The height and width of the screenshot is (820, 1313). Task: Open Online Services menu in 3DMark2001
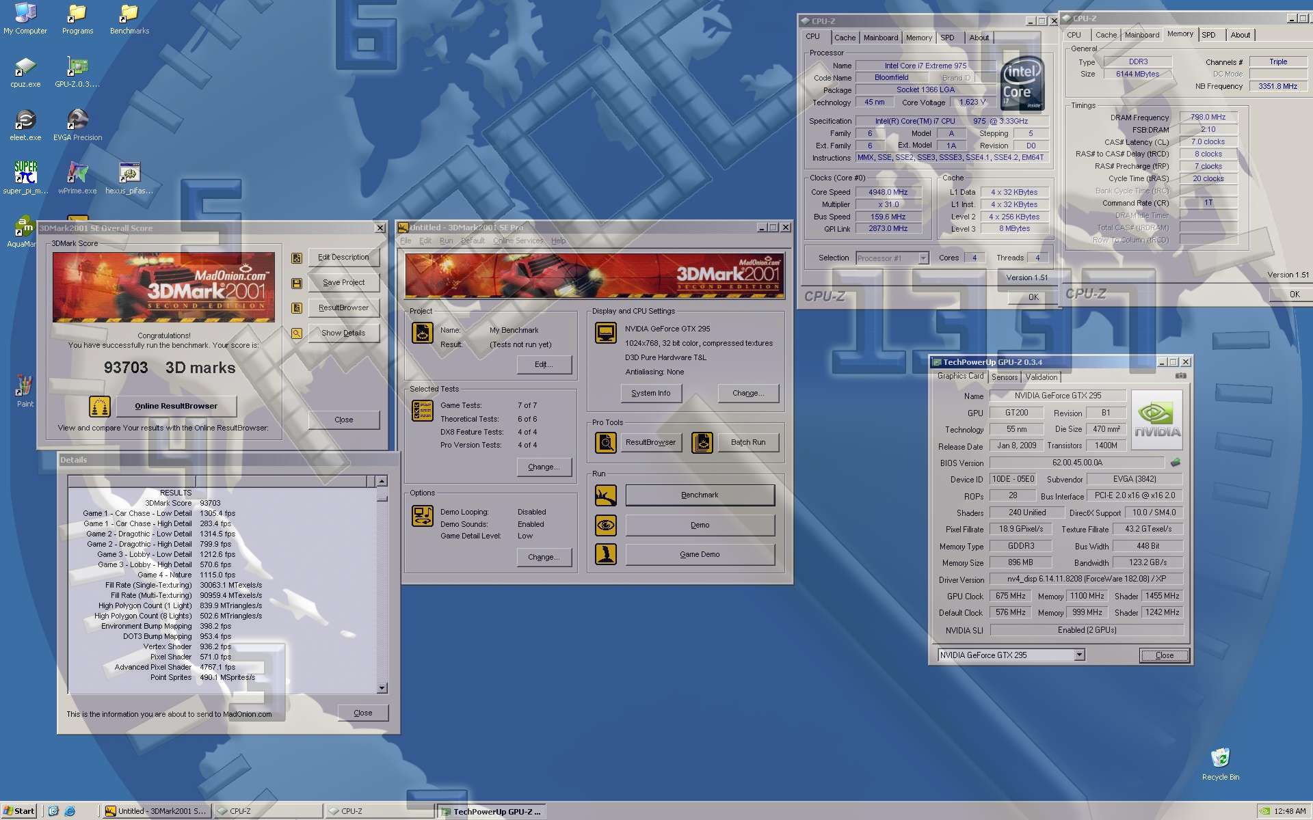click(518, 241)
